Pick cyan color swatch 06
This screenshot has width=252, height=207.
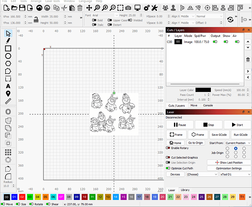[53, 197]
